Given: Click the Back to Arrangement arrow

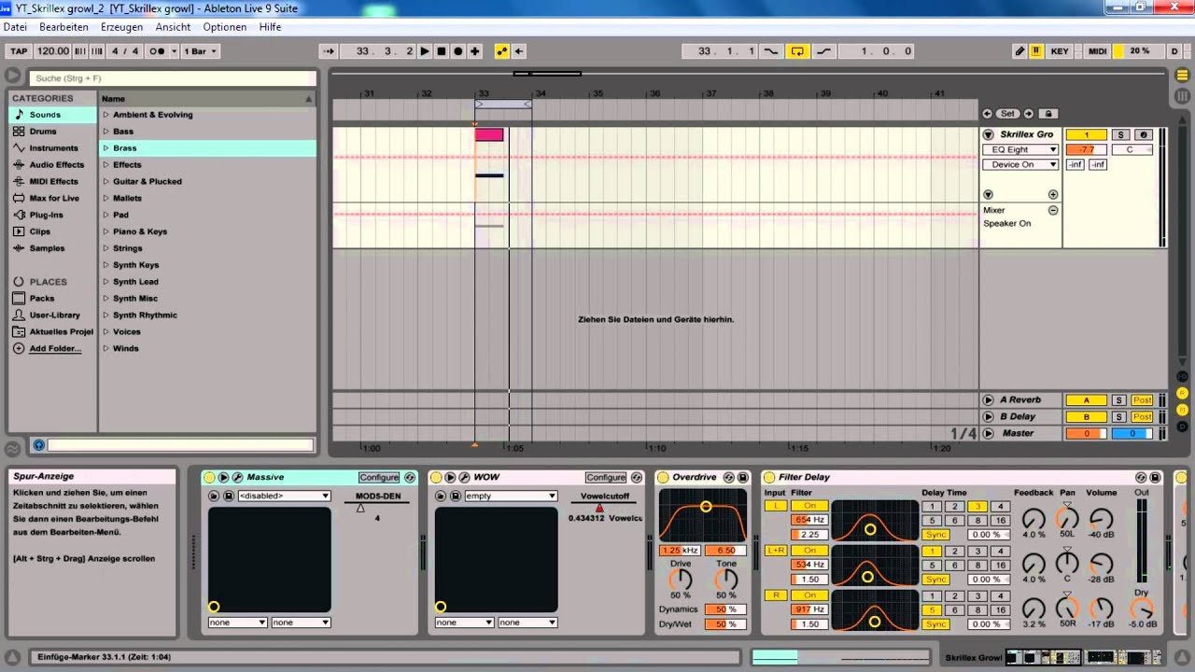Looking at the screenshot, I should 519,51.
